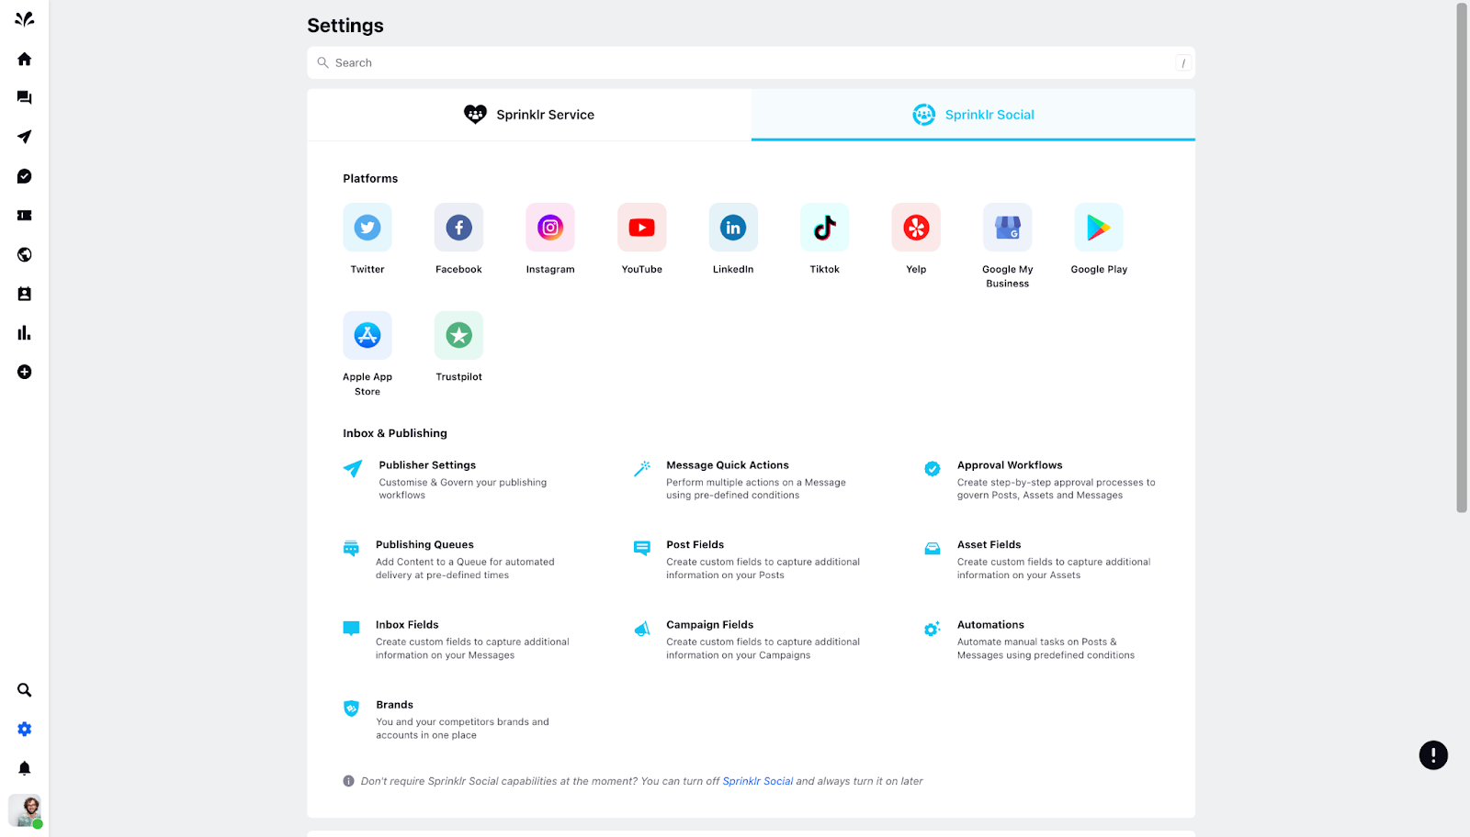Open Campaign Fields settings
The width and height of the screenshot is (1470, 837).
point(710,625)
